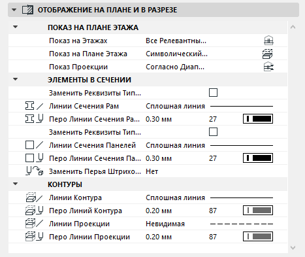The height and width of the screenshot is (257, 305).
Task: Open the Показ на Плане Этажа symbolic icon
Action: (268, 54)
